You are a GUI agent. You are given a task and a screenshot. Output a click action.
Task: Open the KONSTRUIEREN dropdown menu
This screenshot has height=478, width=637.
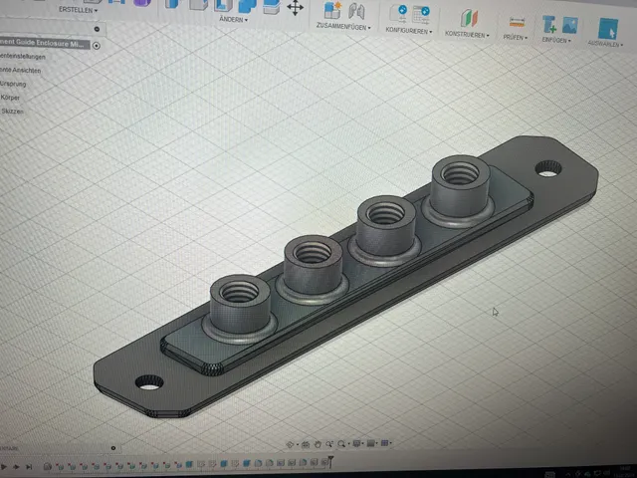(467, 35)
